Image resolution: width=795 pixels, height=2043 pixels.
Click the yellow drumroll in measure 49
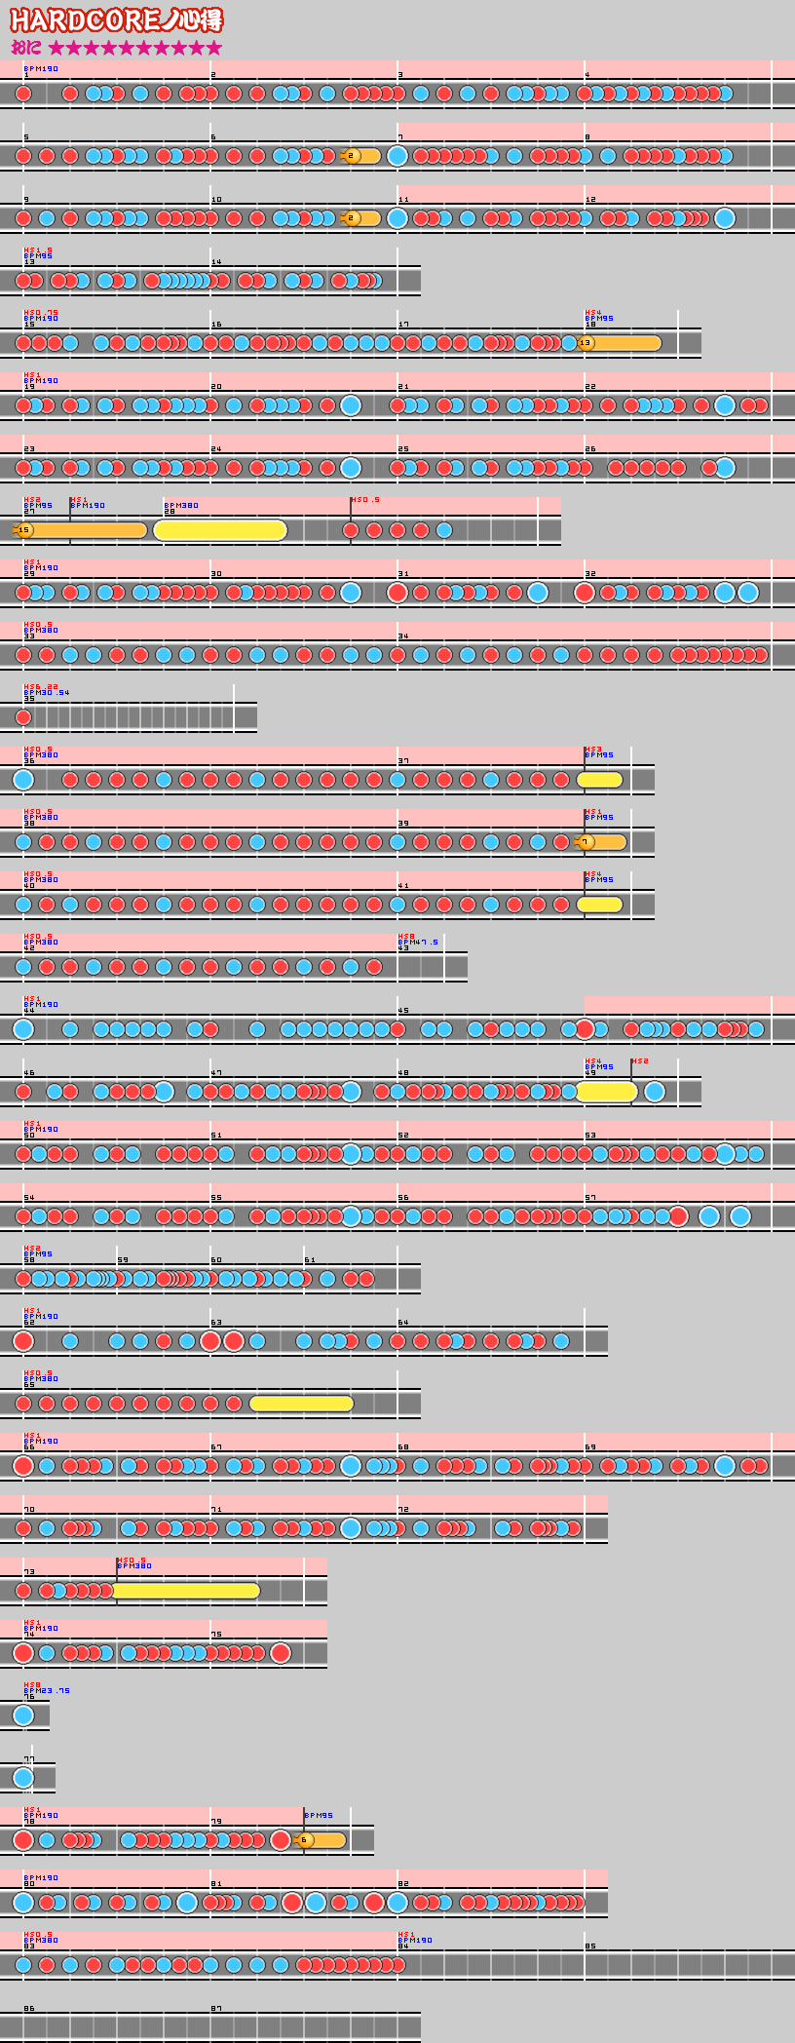[606, 1092]
